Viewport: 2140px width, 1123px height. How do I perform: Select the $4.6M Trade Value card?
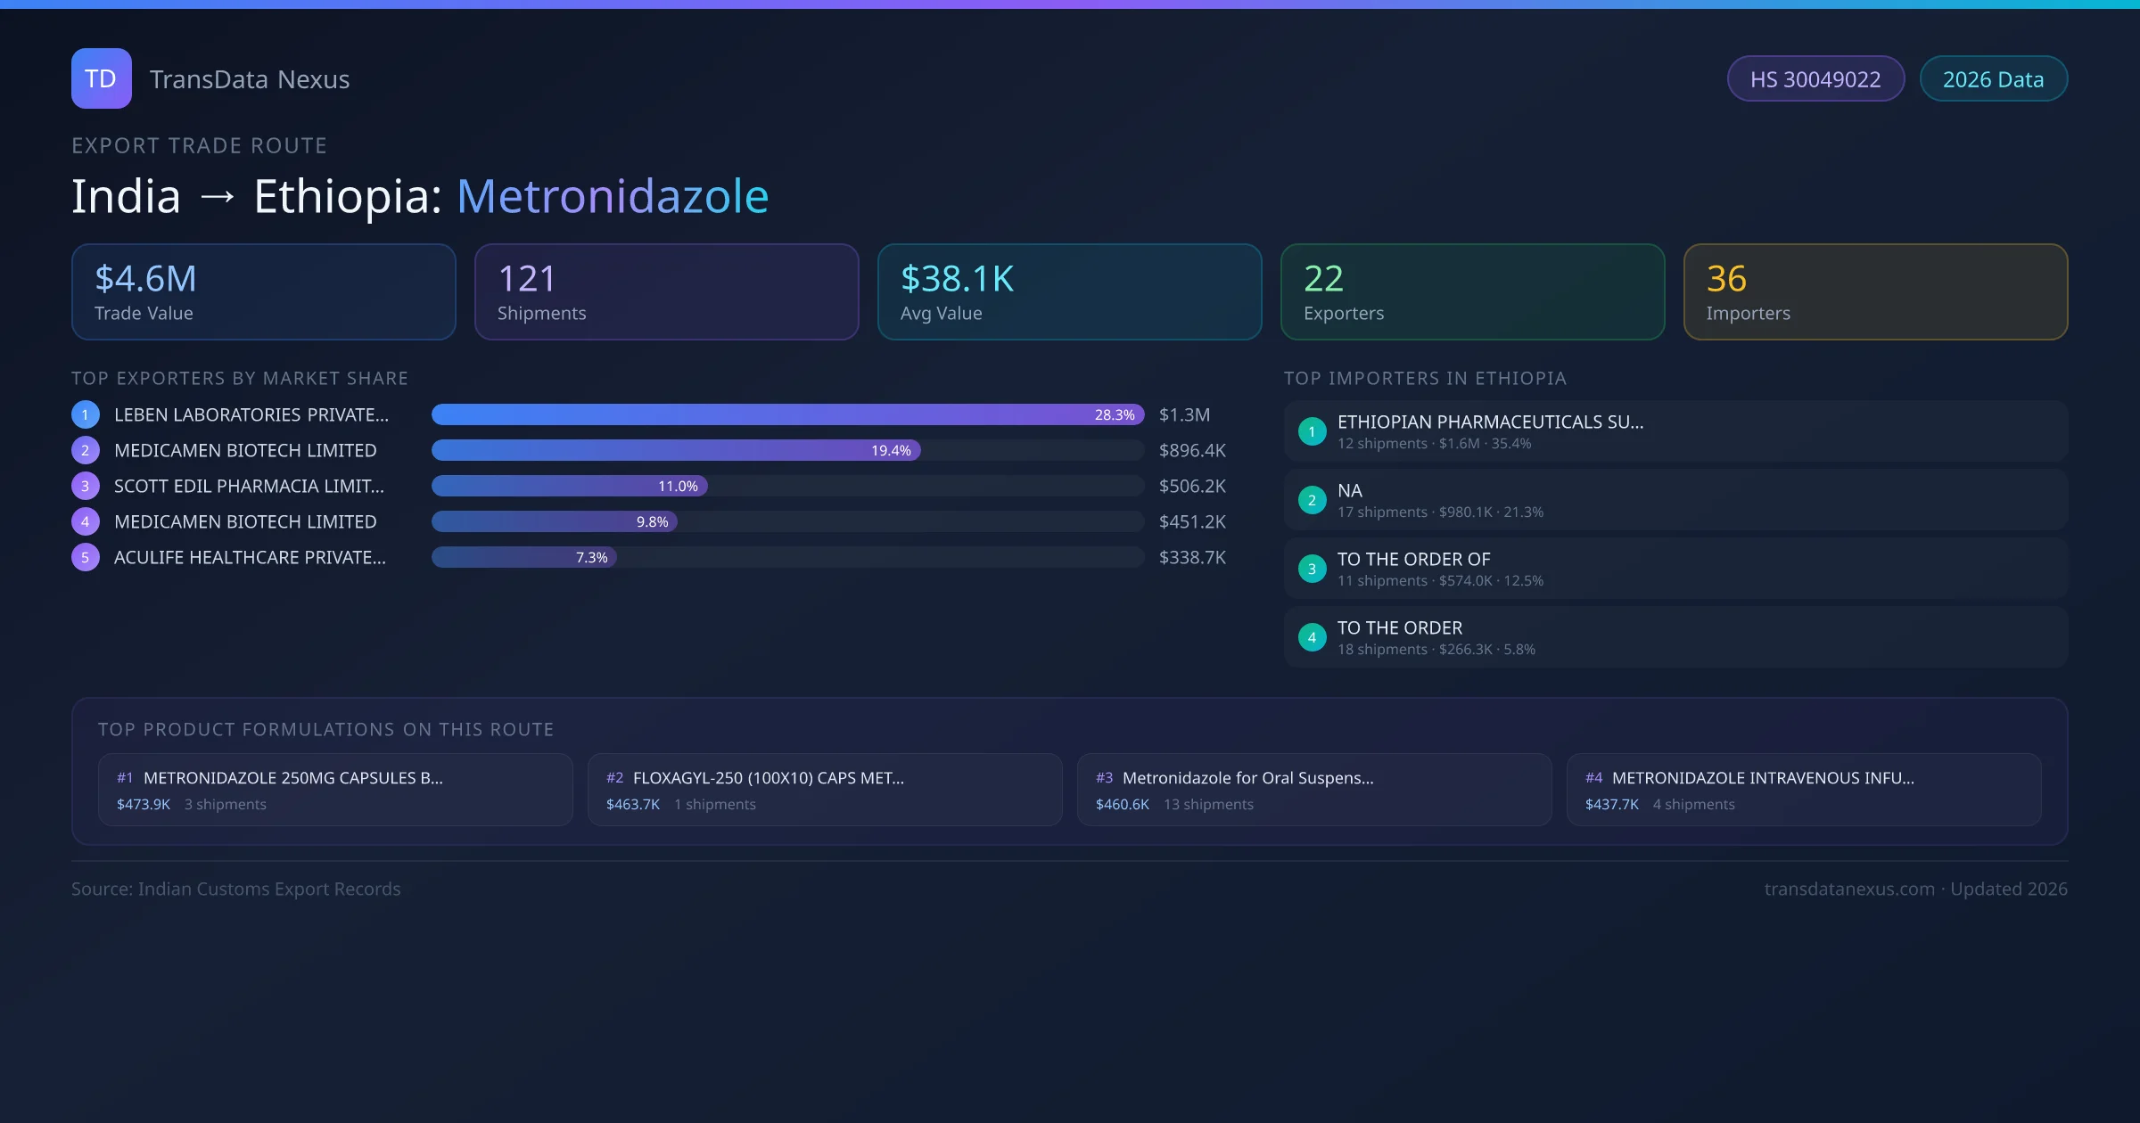click(x=263, y=291)
